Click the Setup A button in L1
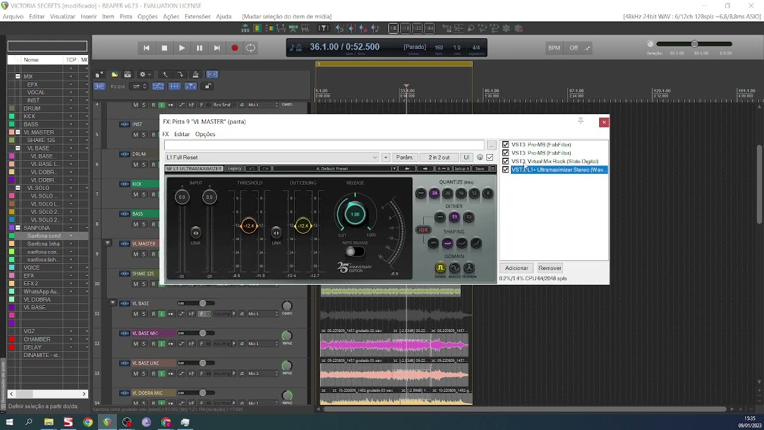The width and height of the screenshot is (764, 430). click(462, 169)
